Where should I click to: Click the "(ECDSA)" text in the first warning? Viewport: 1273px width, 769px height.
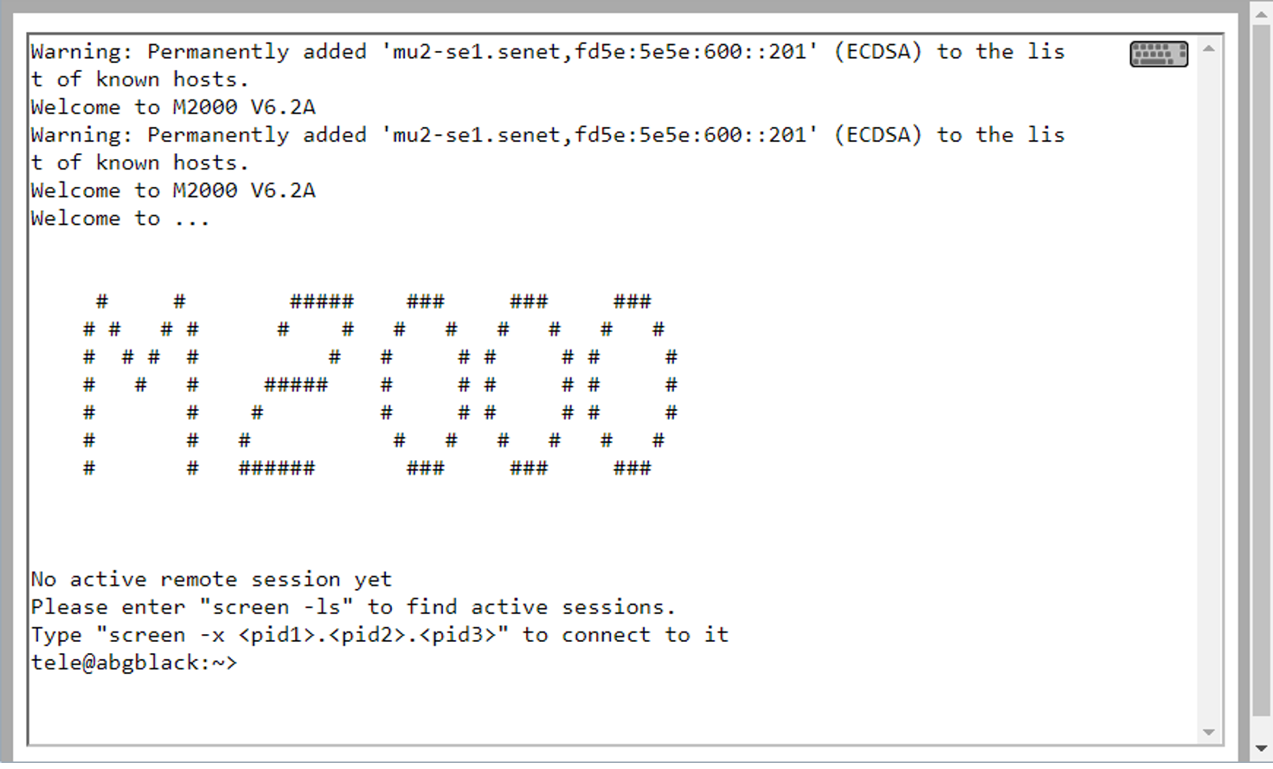pyautogui.click(x=878, y=52)
